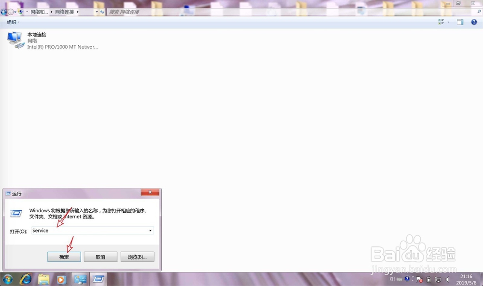This screenshot has width=483, height=286.
Task: Open the 打开(O) input dropdown arrow
Action: pos(150,231)
